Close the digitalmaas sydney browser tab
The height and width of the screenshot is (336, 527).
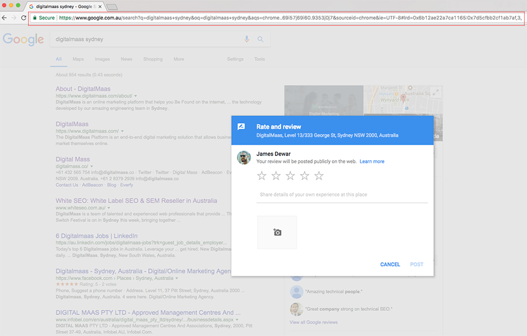[x=100, y=6]
